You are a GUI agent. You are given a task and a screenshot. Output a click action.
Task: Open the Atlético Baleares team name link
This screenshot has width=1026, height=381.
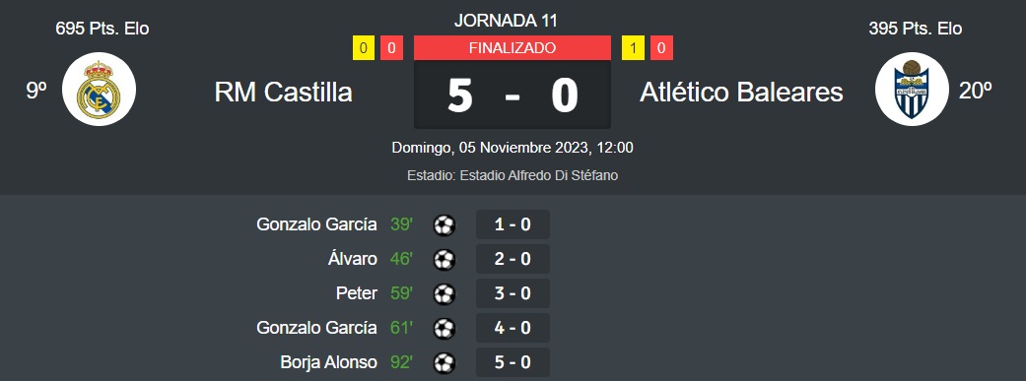click(741, 93)
